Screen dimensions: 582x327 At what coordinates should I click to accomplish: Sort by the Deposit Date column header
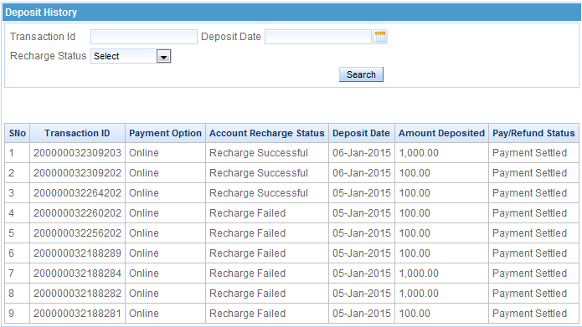point(362,133)
